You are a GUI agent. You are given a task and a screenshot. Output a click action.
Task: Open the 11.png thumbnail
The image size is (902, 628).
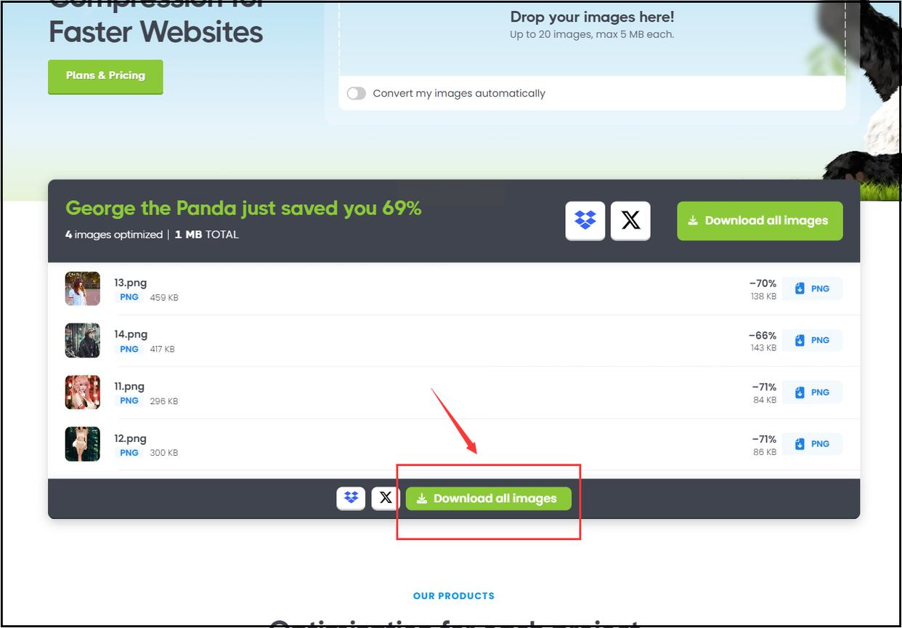(82, 392)
